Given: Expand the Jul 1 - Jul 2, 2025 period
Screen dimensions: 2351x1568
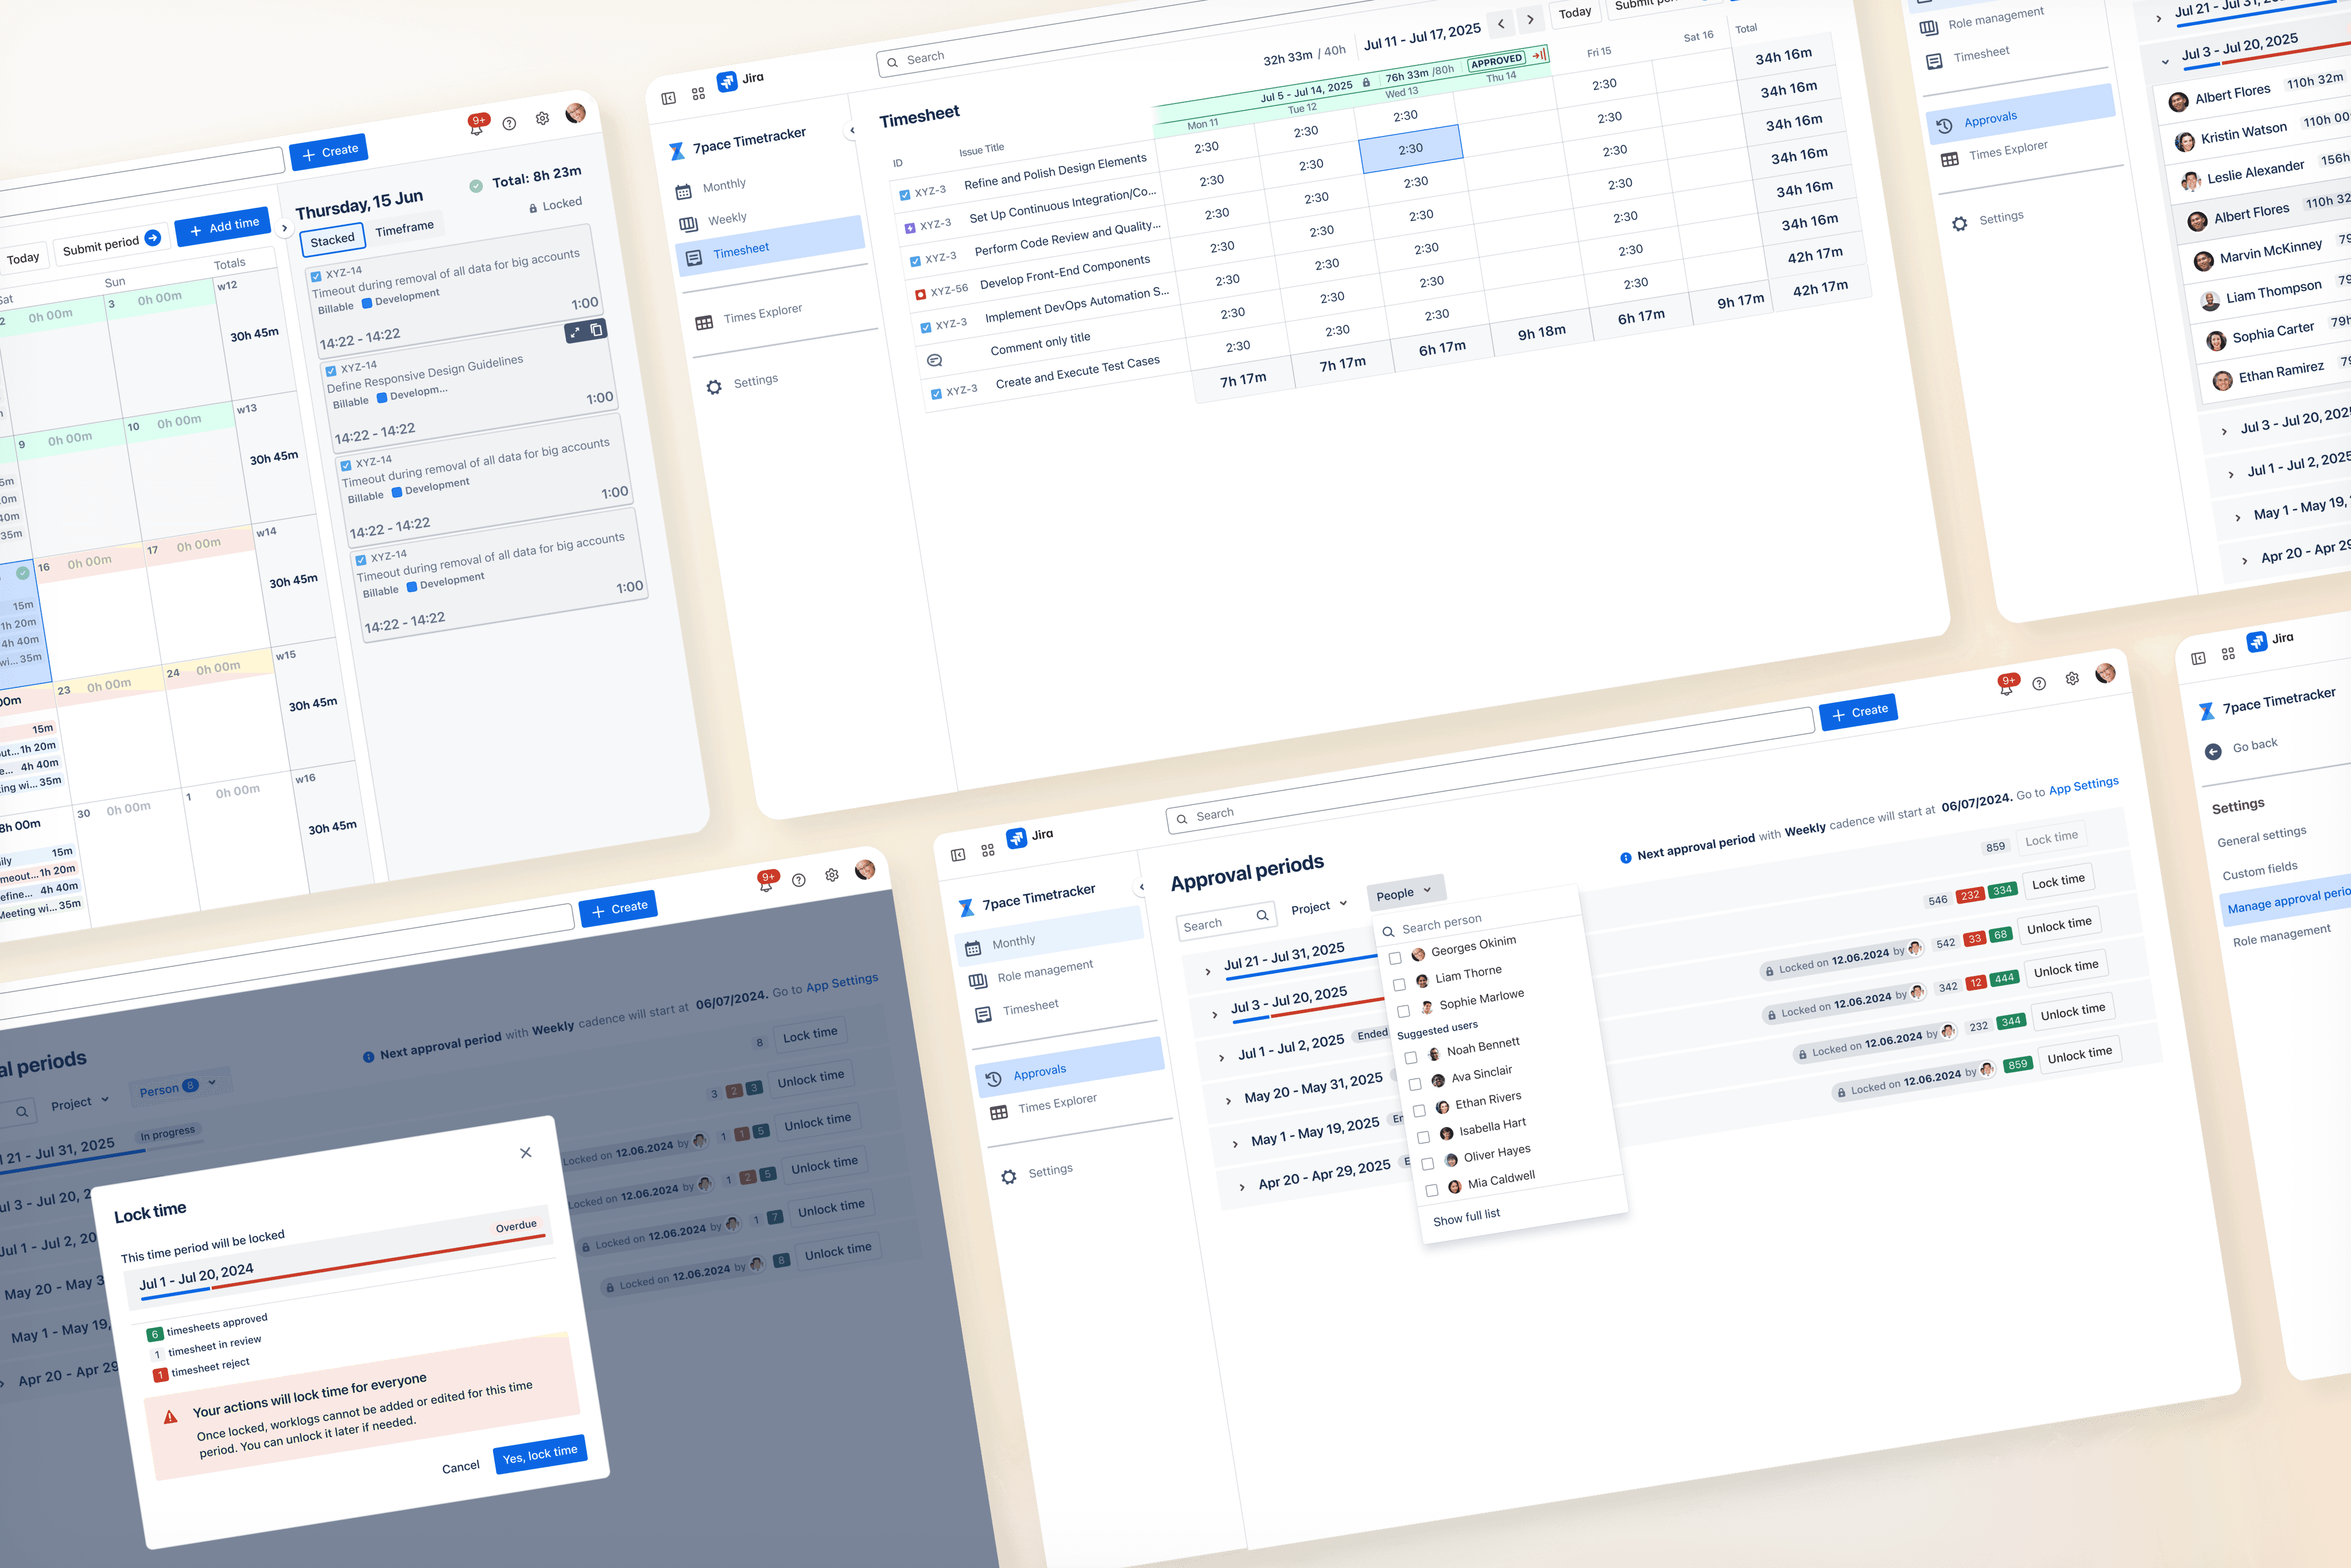Looking at the screenshot, I should coord(1221,1057).
